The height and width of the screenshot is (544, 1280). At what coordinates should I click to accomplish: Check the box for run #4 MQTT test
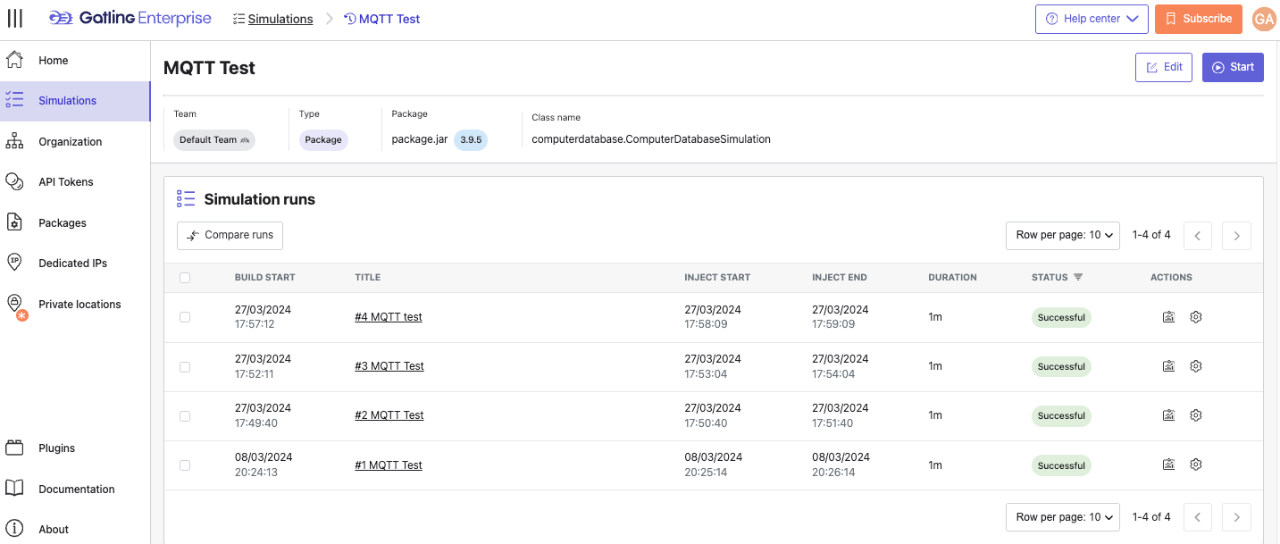coord(185,317)
